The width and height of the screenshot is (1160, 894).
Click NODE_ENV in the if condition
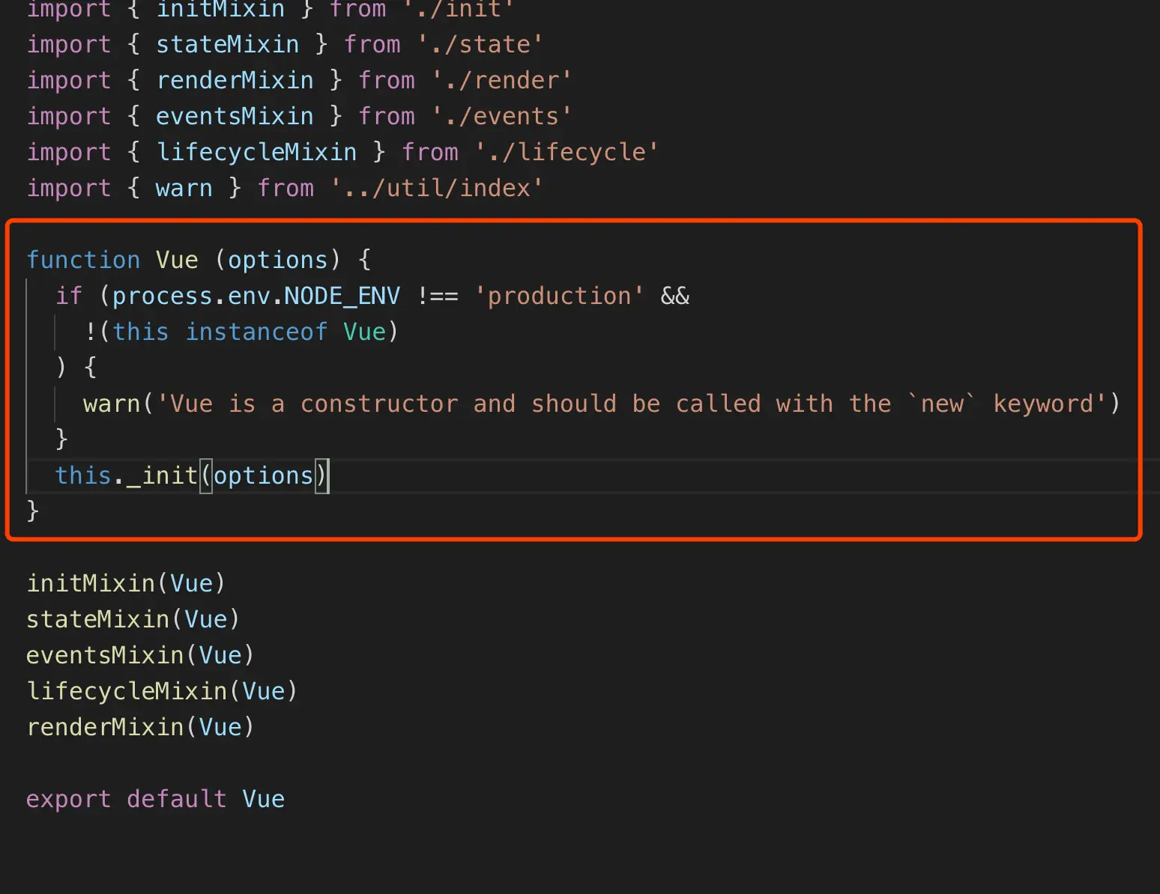pyautogui.click(x=342, y=296)
